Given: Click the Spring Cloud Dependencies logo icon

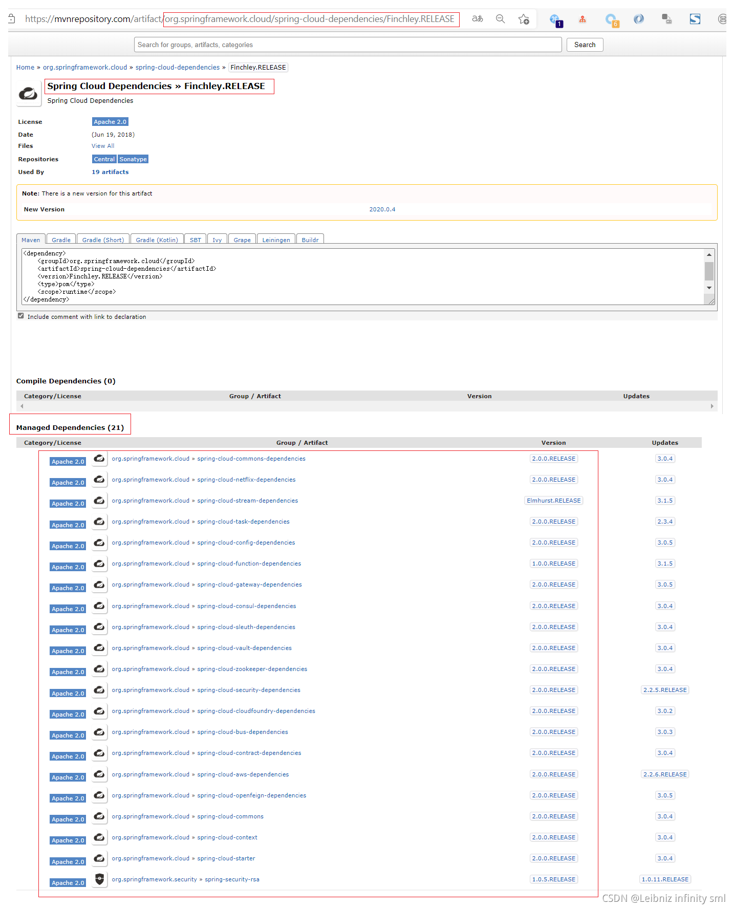Looking at the screenshot, I should [29, 94].
